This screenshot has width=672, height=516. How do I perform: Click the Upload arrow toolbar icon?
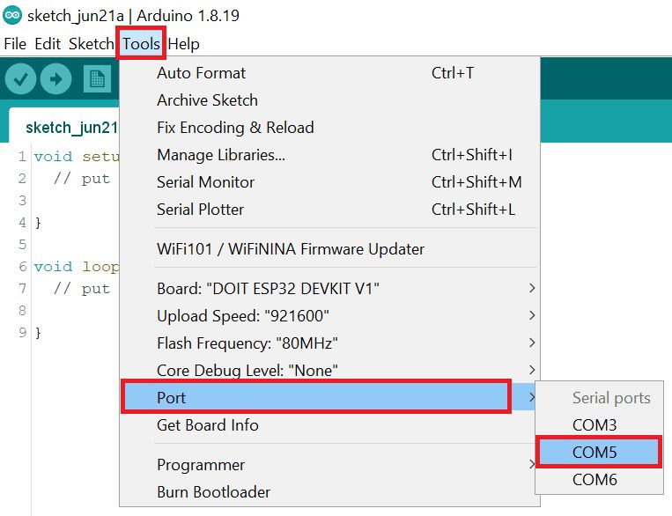(x=55, y=79)
